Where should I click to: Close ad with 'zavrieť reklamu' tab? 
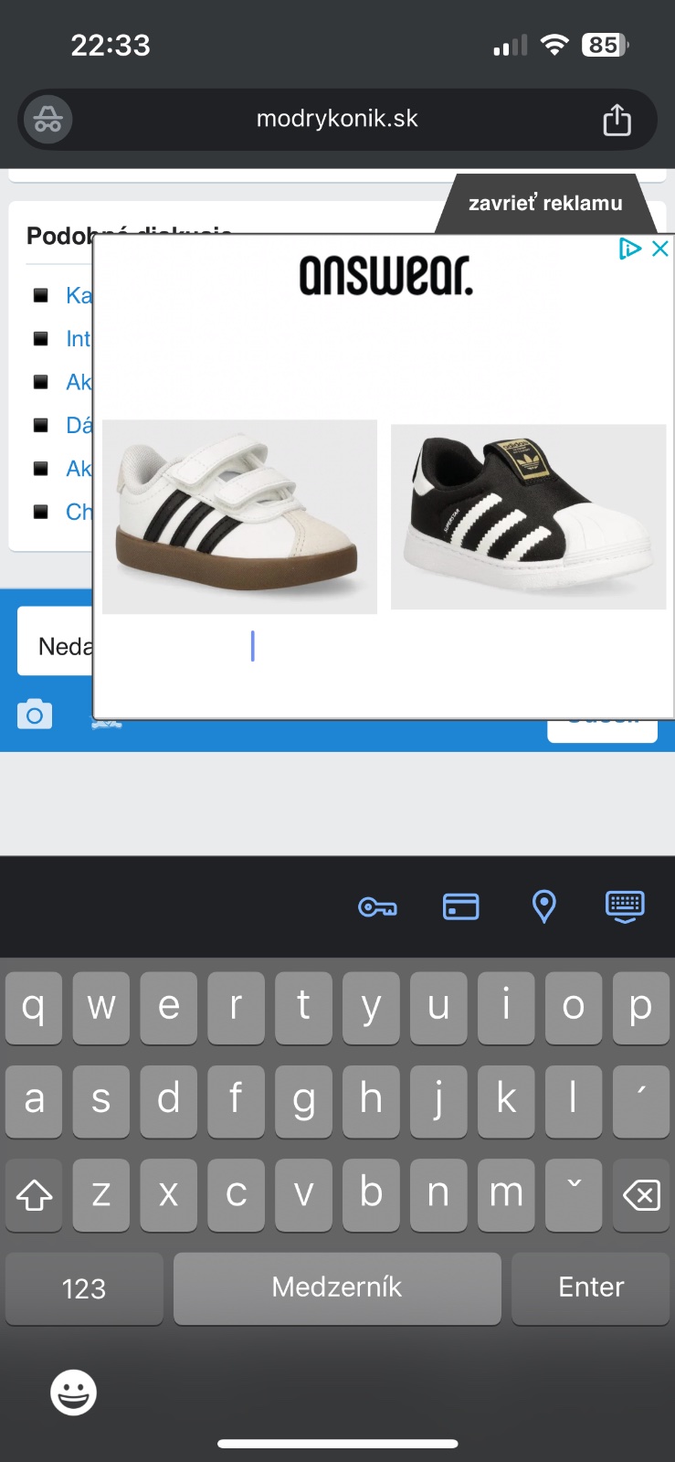point(545,203)
